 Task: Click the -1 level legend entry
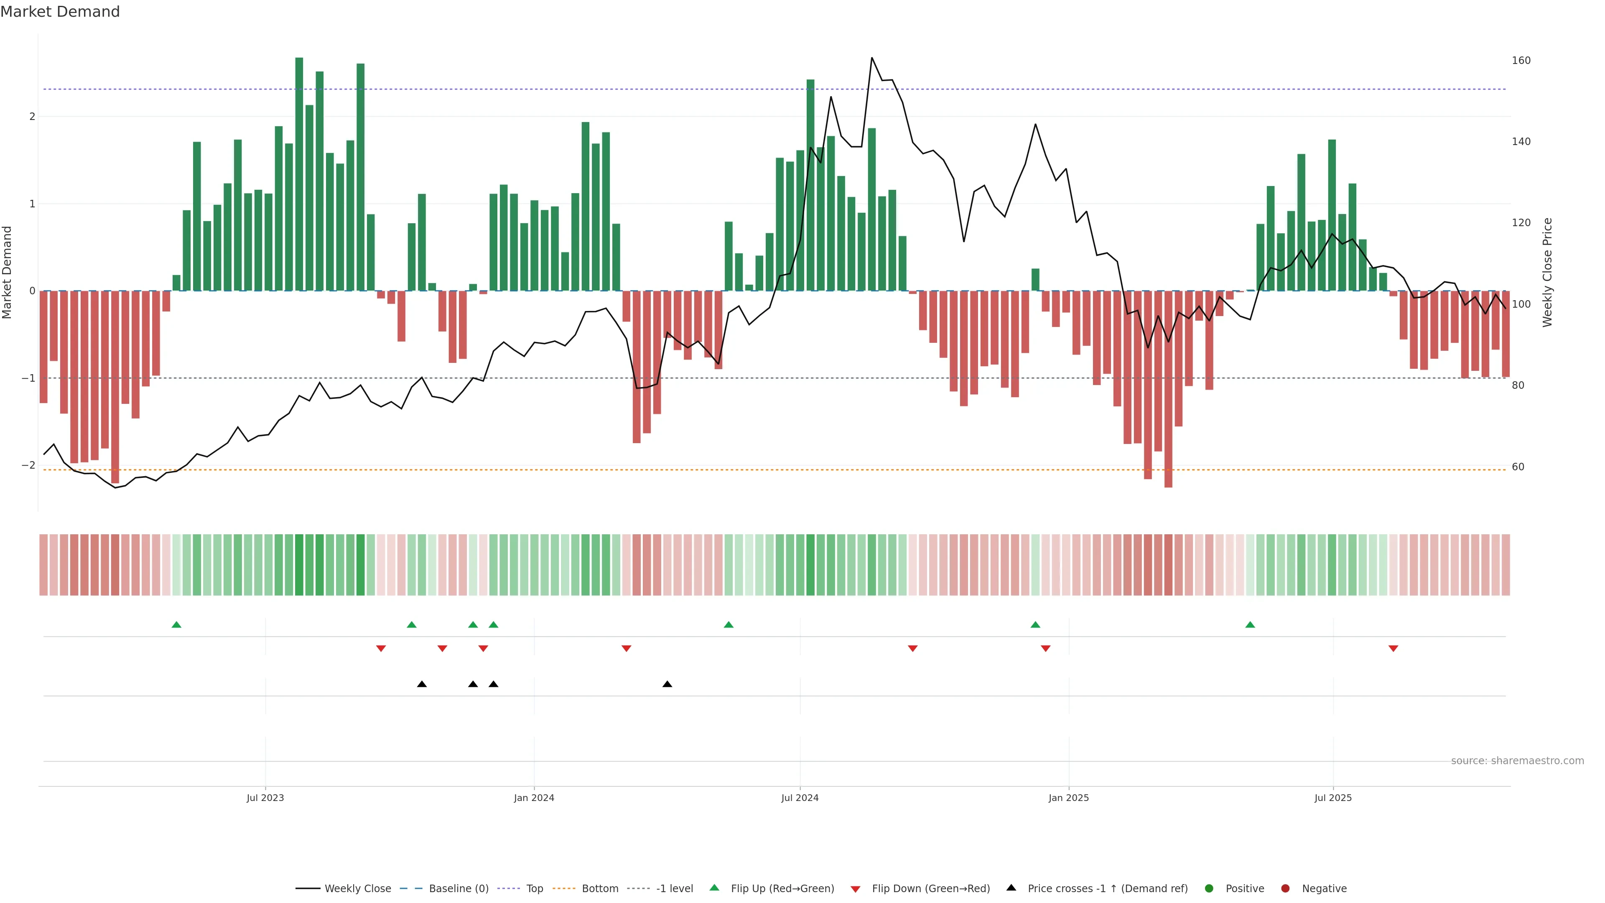(x=674, y=888)
